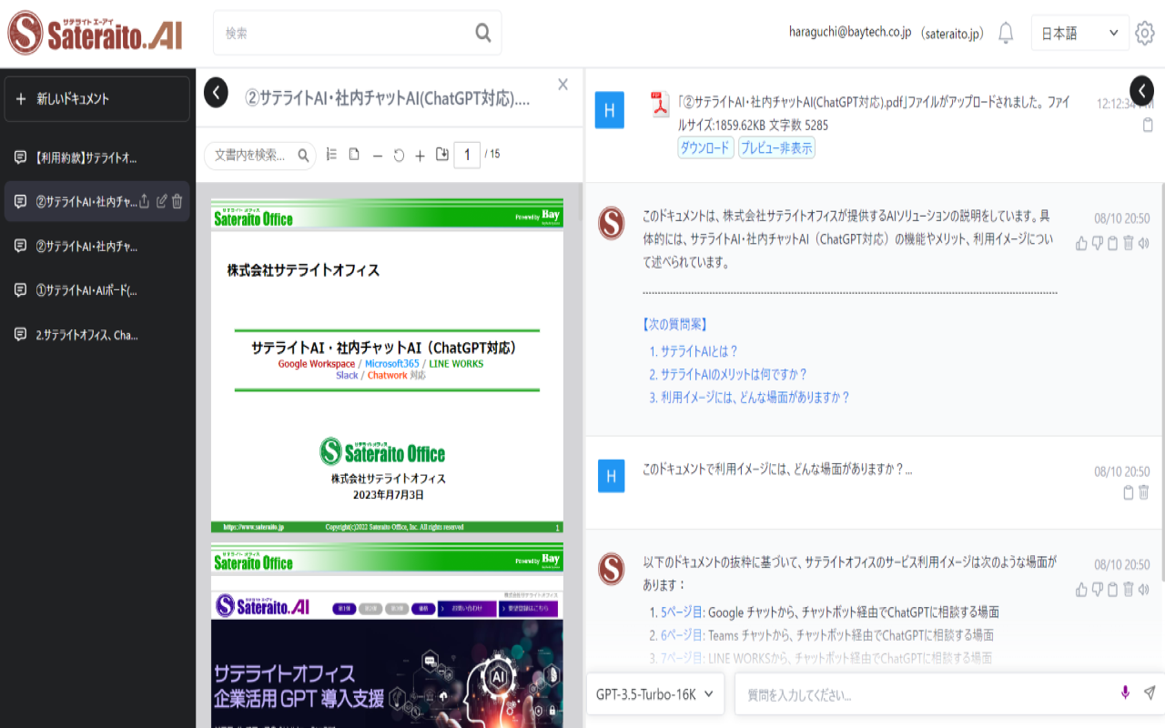Collapse the PDF viewer with the back chevron
The width and height of the screenshot is (1165, 728).
[x=216, y=92]
